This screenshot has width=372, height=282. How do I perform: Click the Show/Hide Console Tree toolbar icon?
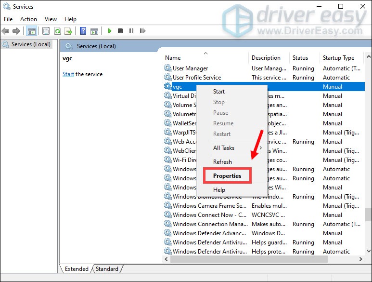tap(31, 31)
